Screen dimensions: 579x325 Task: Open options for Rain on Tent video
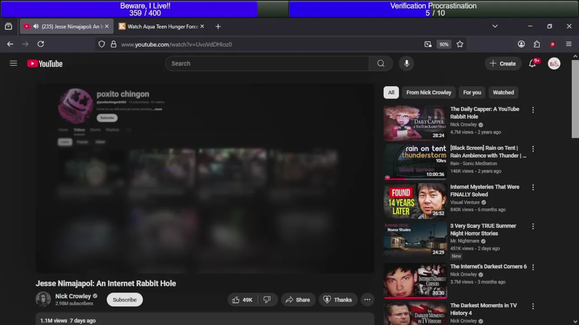(x=533, y=149)
